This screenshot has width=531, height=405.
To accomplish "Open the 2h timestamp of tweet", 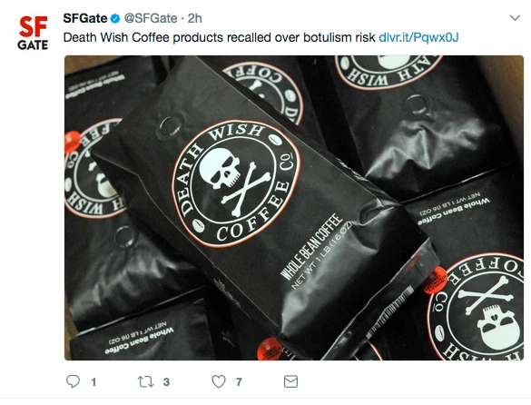I will click(x=195, y=18).
